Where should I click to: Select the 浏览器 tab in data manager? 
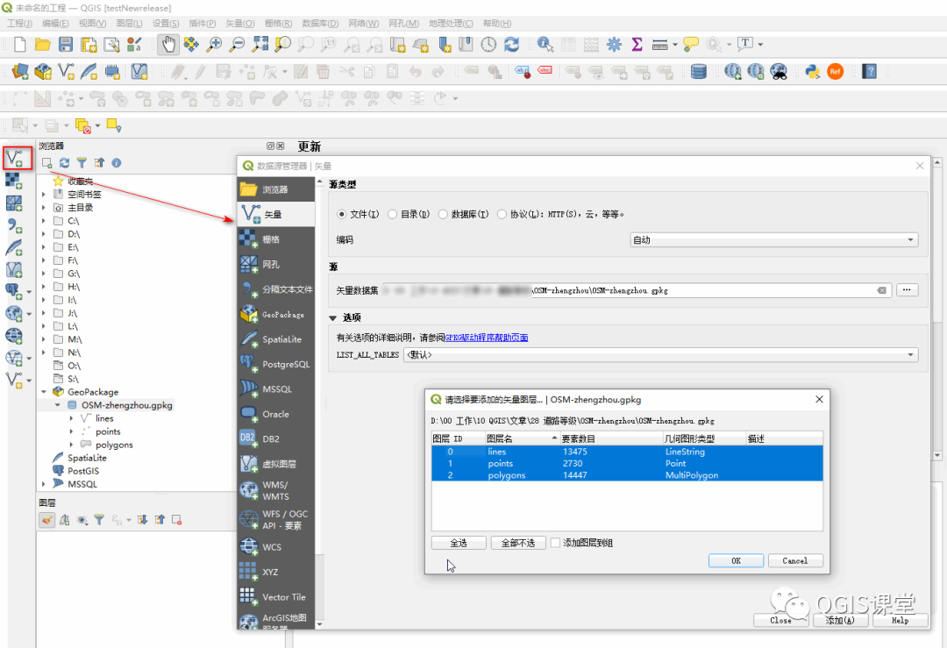(x=276, y=189)
